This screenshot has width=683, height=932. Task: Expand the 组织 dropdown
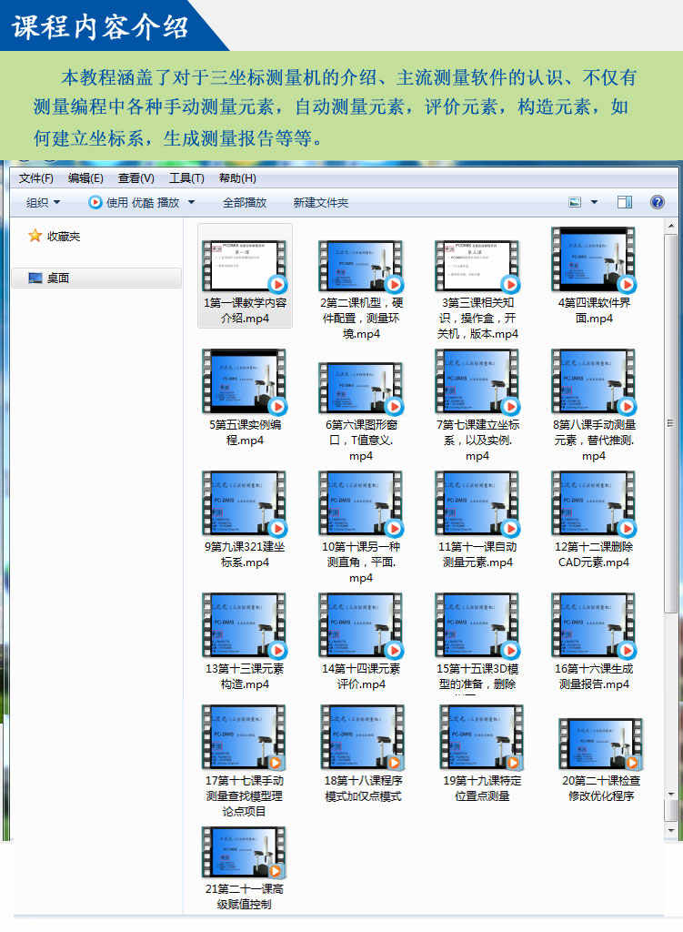(x=44, y=203)
